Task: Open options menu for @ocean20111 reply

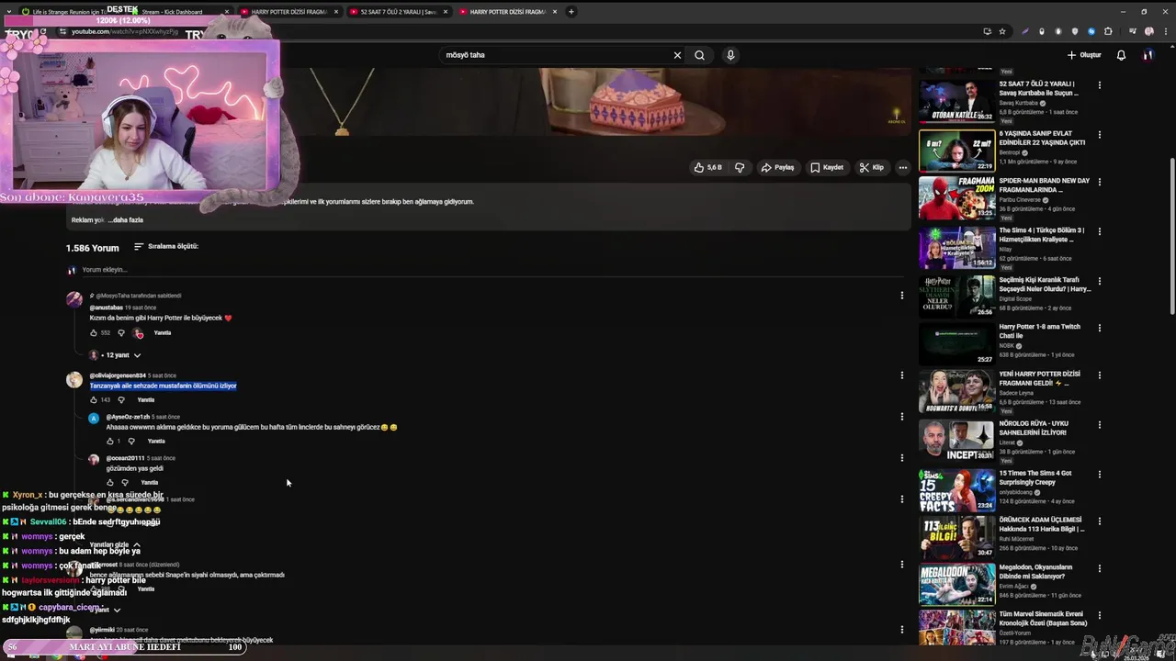Action: click(x=901, y=458)
